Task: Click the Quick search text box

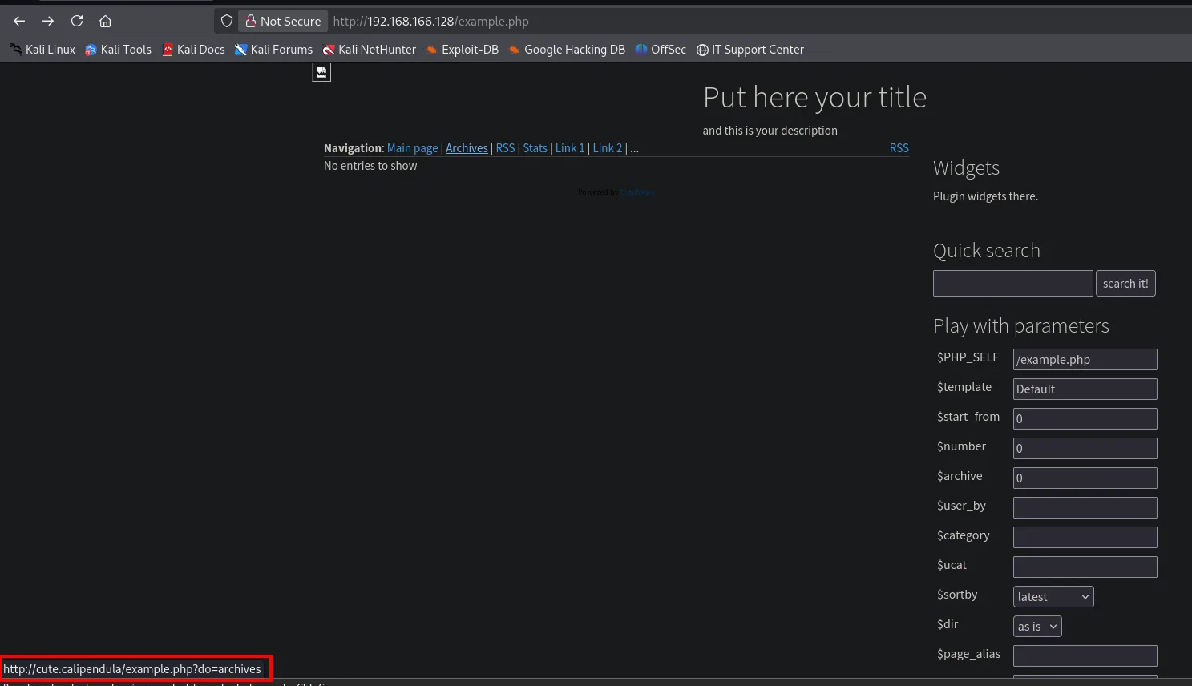Action: (x=1013, y=284)
